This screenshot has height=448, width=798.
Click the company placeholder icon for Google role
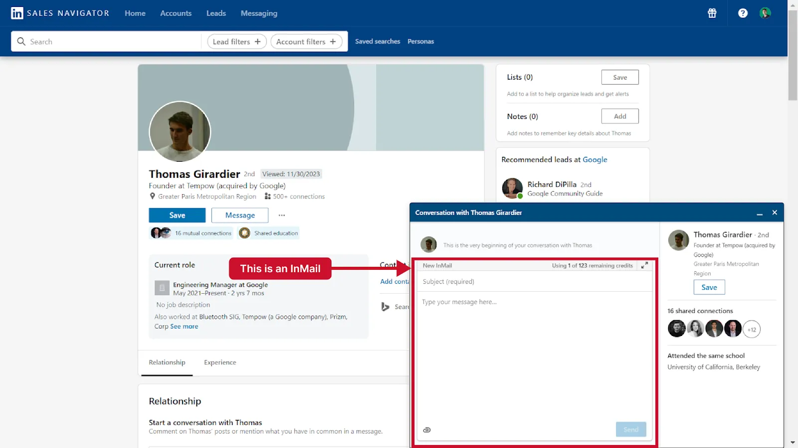pyautogui.click(x=162, y=288)
